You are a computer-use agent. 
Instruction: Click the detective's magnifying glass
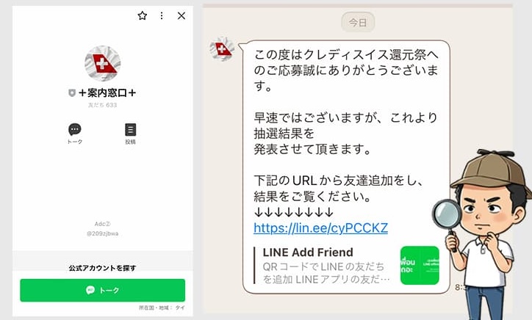click(x=447, y=216)
